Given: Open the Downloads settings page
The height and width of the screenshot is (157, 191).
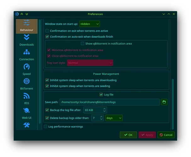Looking at the screenshot, I should click(27, 41).
